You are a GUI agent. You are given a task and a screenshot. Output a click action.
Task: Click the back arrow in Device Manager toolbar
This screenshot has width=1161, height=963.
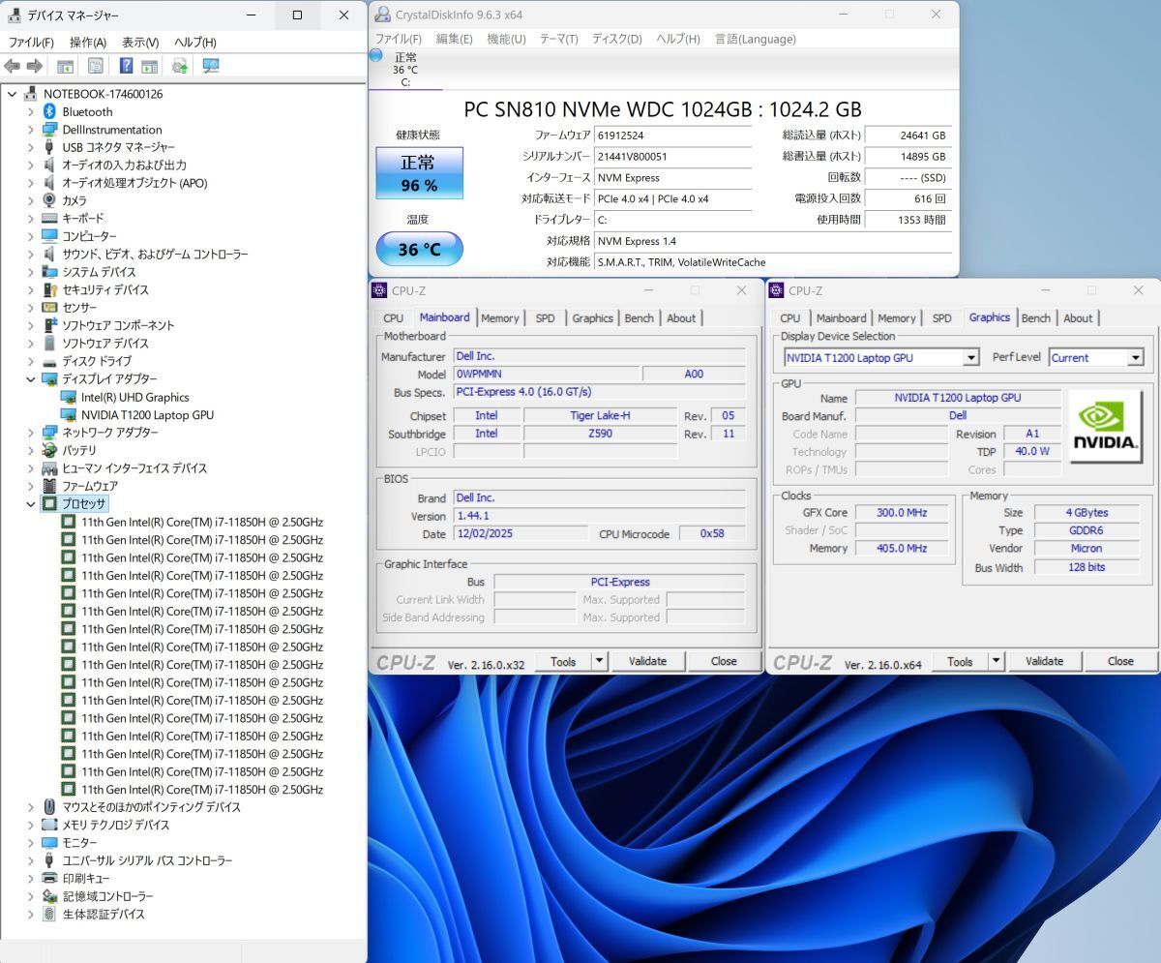point(12,66)
